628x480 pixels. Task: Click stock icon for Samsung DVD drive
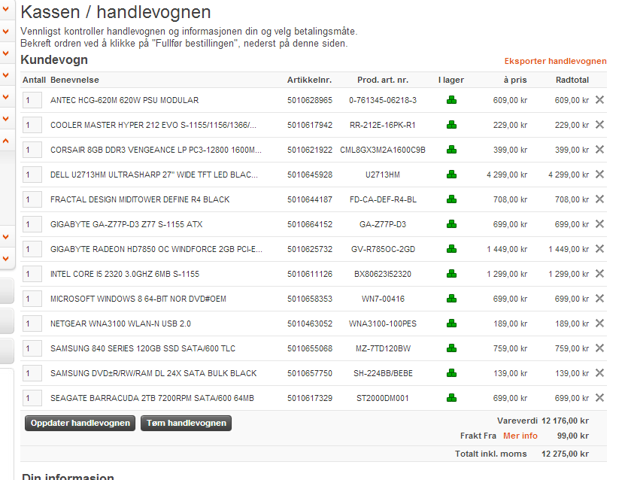coord(451,373)
